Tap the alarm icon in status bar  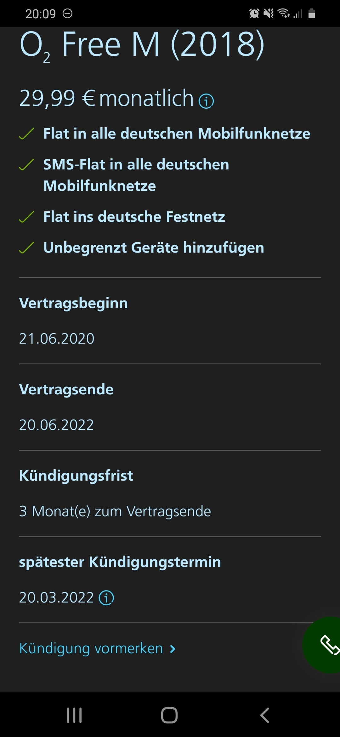tap(254, 14)
